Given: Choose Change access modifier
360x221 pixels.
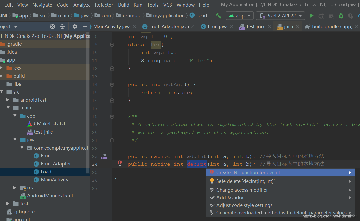Looking at the screenshot, I should [x=281, y=190].
